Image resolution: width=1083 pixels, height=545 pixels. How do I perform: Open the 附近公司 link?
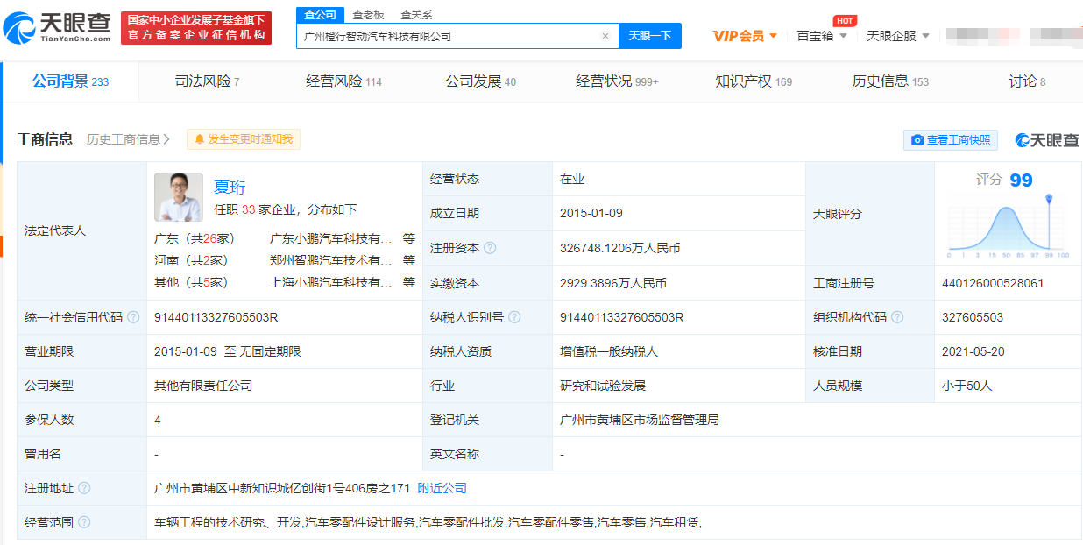tap(442, 488)
